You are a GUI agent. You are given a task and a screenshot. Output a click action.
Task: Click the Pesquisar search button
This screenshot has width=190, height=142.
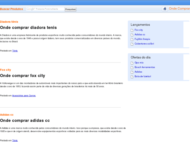(70, 9)
